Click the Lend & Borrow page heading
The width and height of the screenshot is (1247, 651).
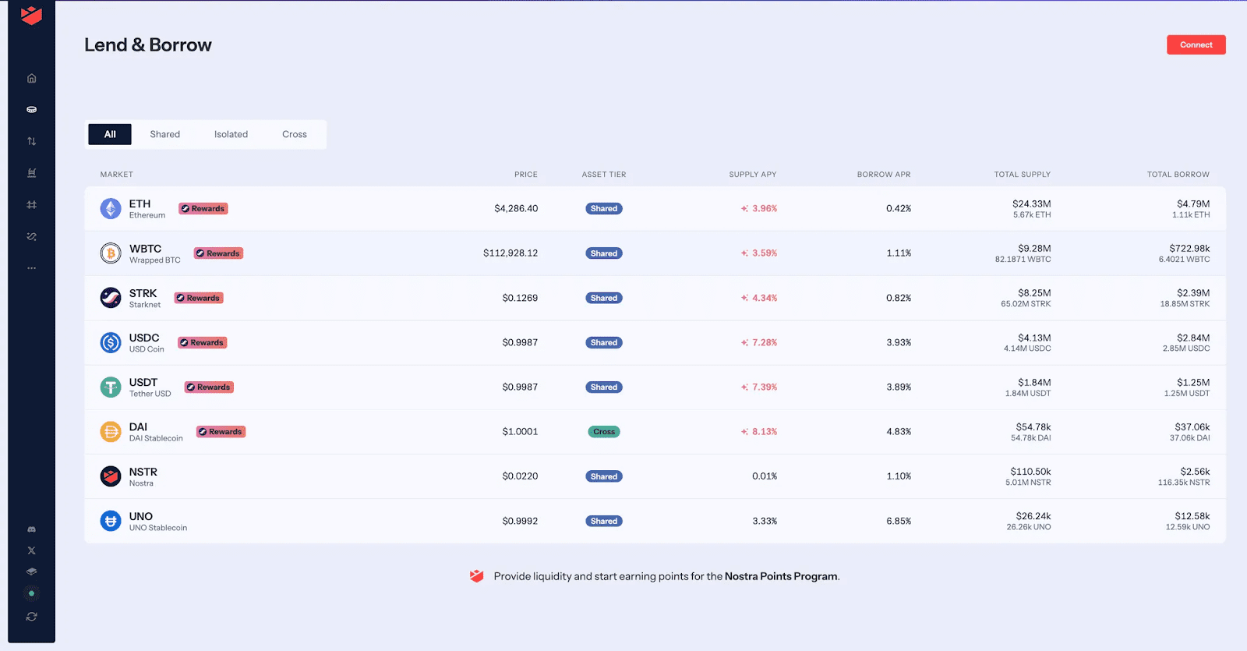point(148,44)
